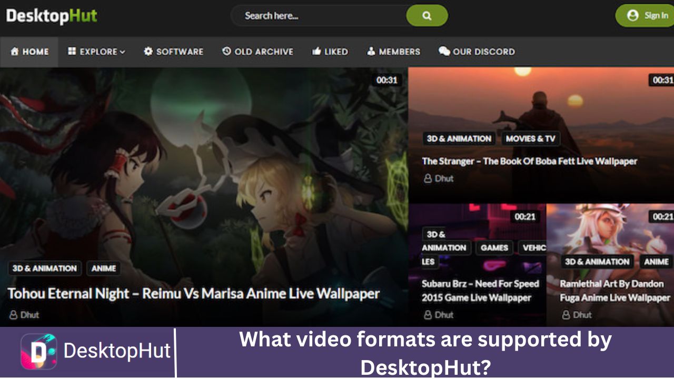This screenshot has width=674, height=379.
Task: Click the Liked thumbs-up icon
Action: tap(317, 52)
